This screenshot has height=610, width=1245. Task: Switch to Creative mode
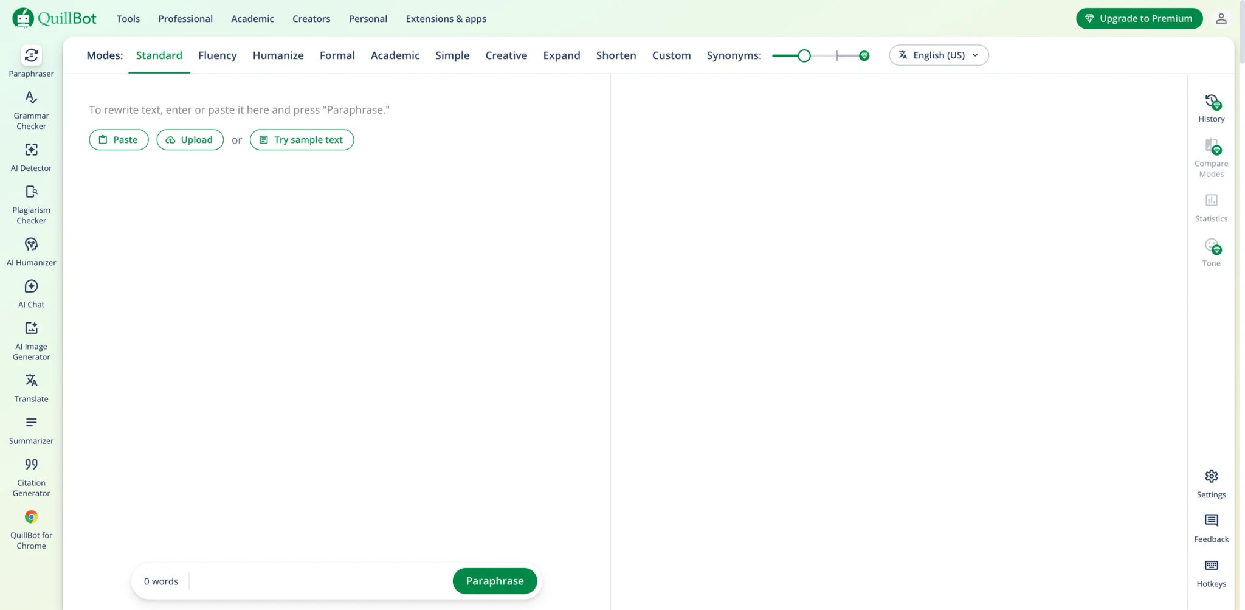click(x=506, y=55)
